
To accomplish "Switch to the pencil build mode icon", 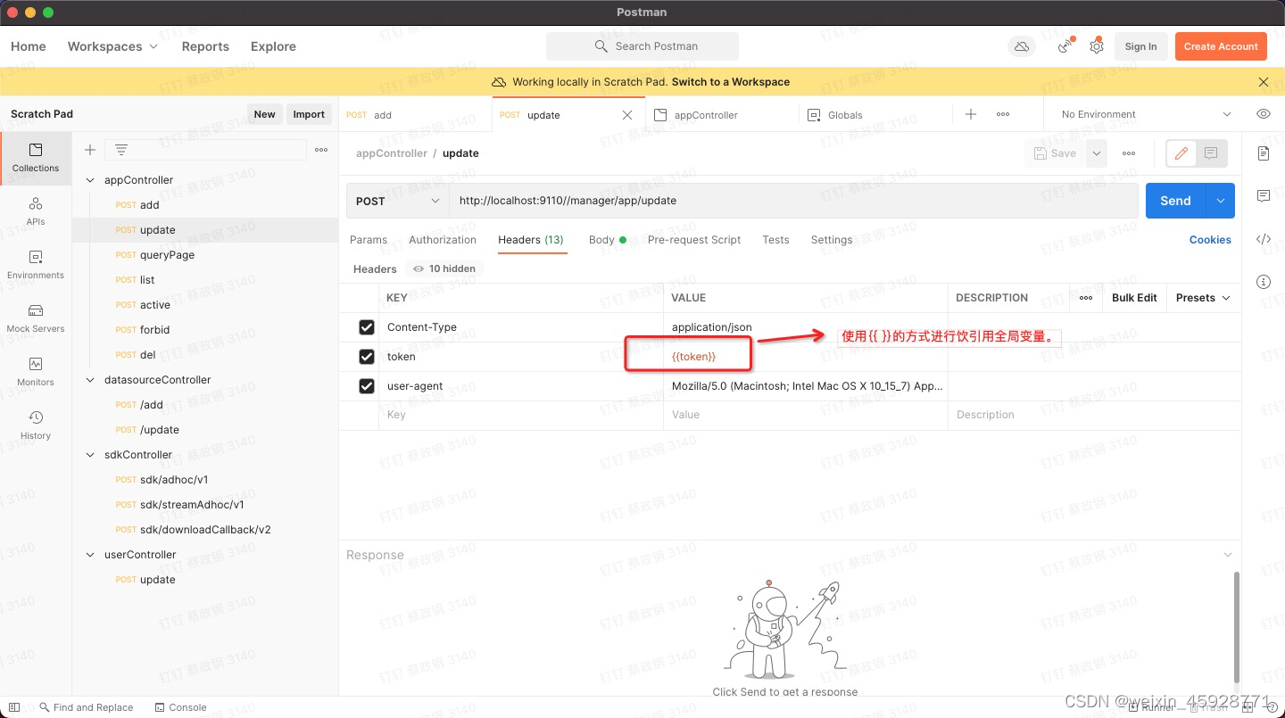I will [1181, 153].
